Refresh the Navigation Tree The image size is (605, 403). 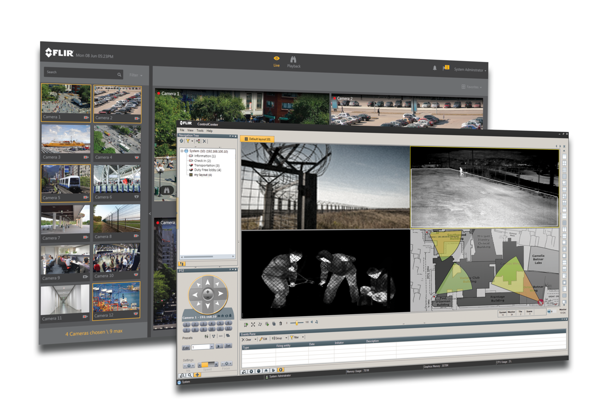181,141
